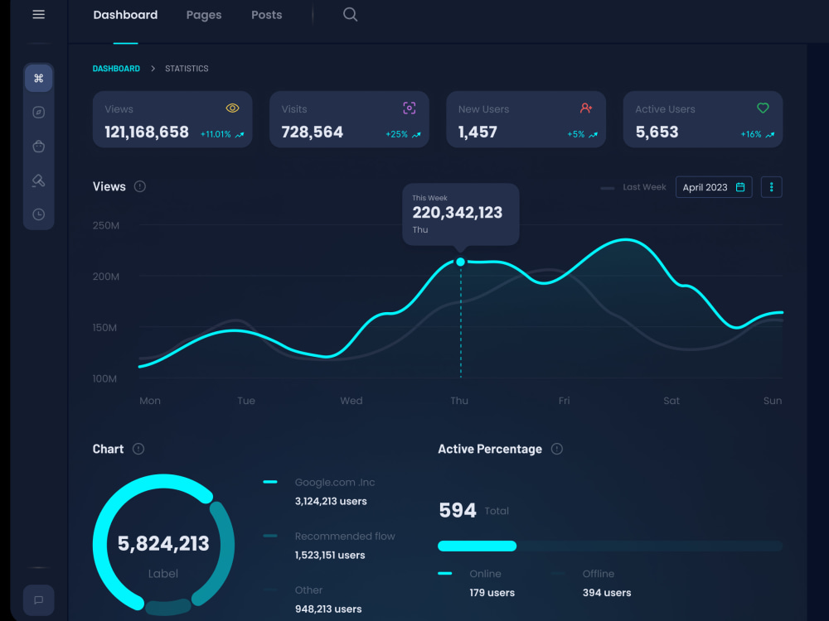This screenshot has height=621, width=829.
Task: Toggle the Last Week data series
Action: [x=633, y=187]
